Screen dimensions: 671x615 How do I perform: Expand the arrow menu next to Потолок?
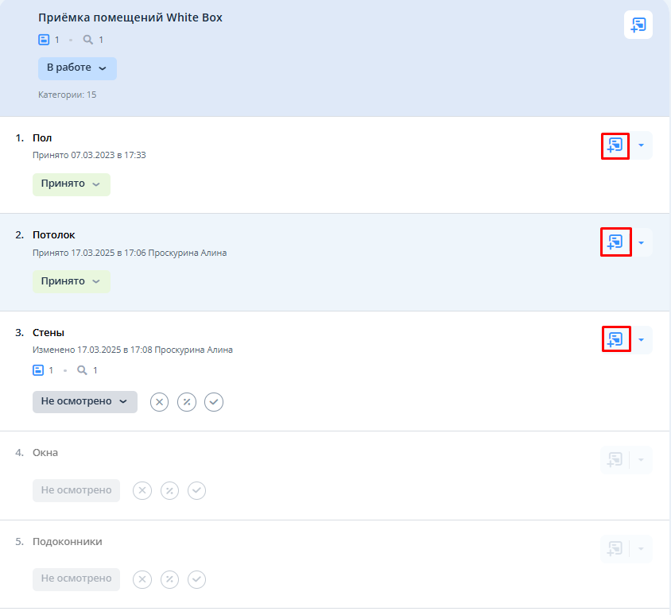tap(641, 242)
